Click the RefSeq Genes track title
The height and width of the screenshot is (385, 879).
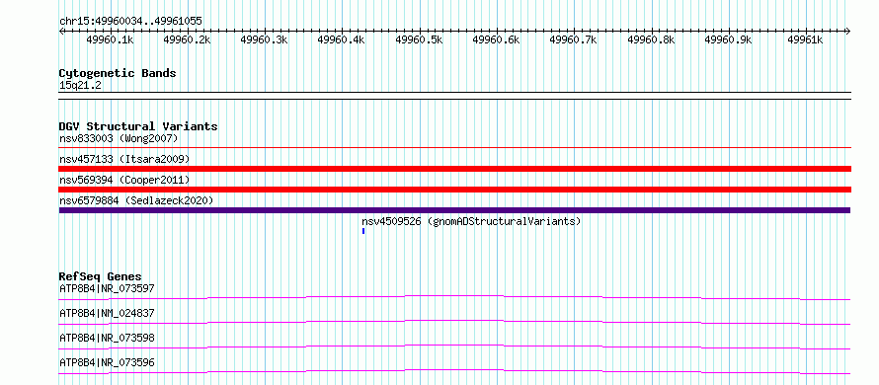[101, 276]
